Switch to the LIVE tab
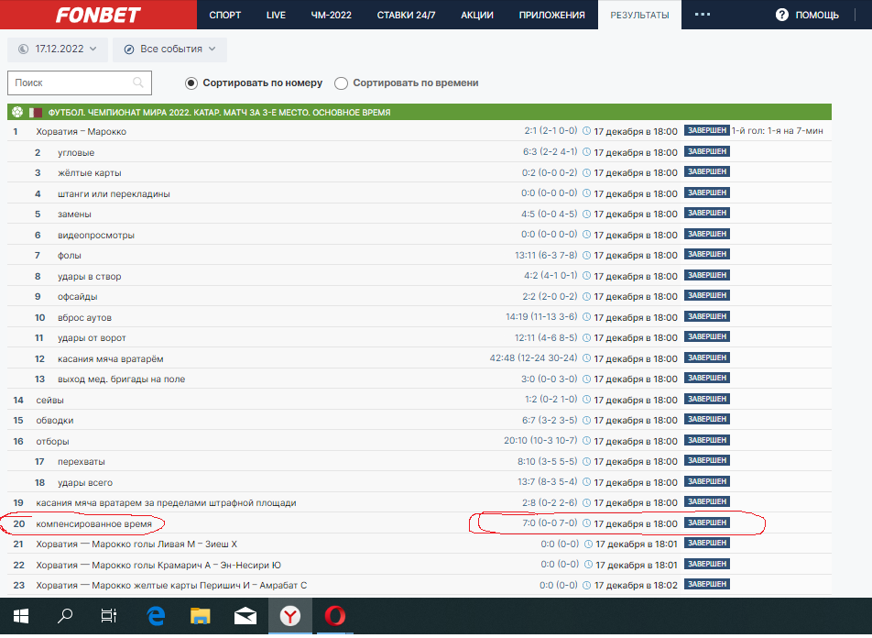872x638 pixels. coord(276,15)
